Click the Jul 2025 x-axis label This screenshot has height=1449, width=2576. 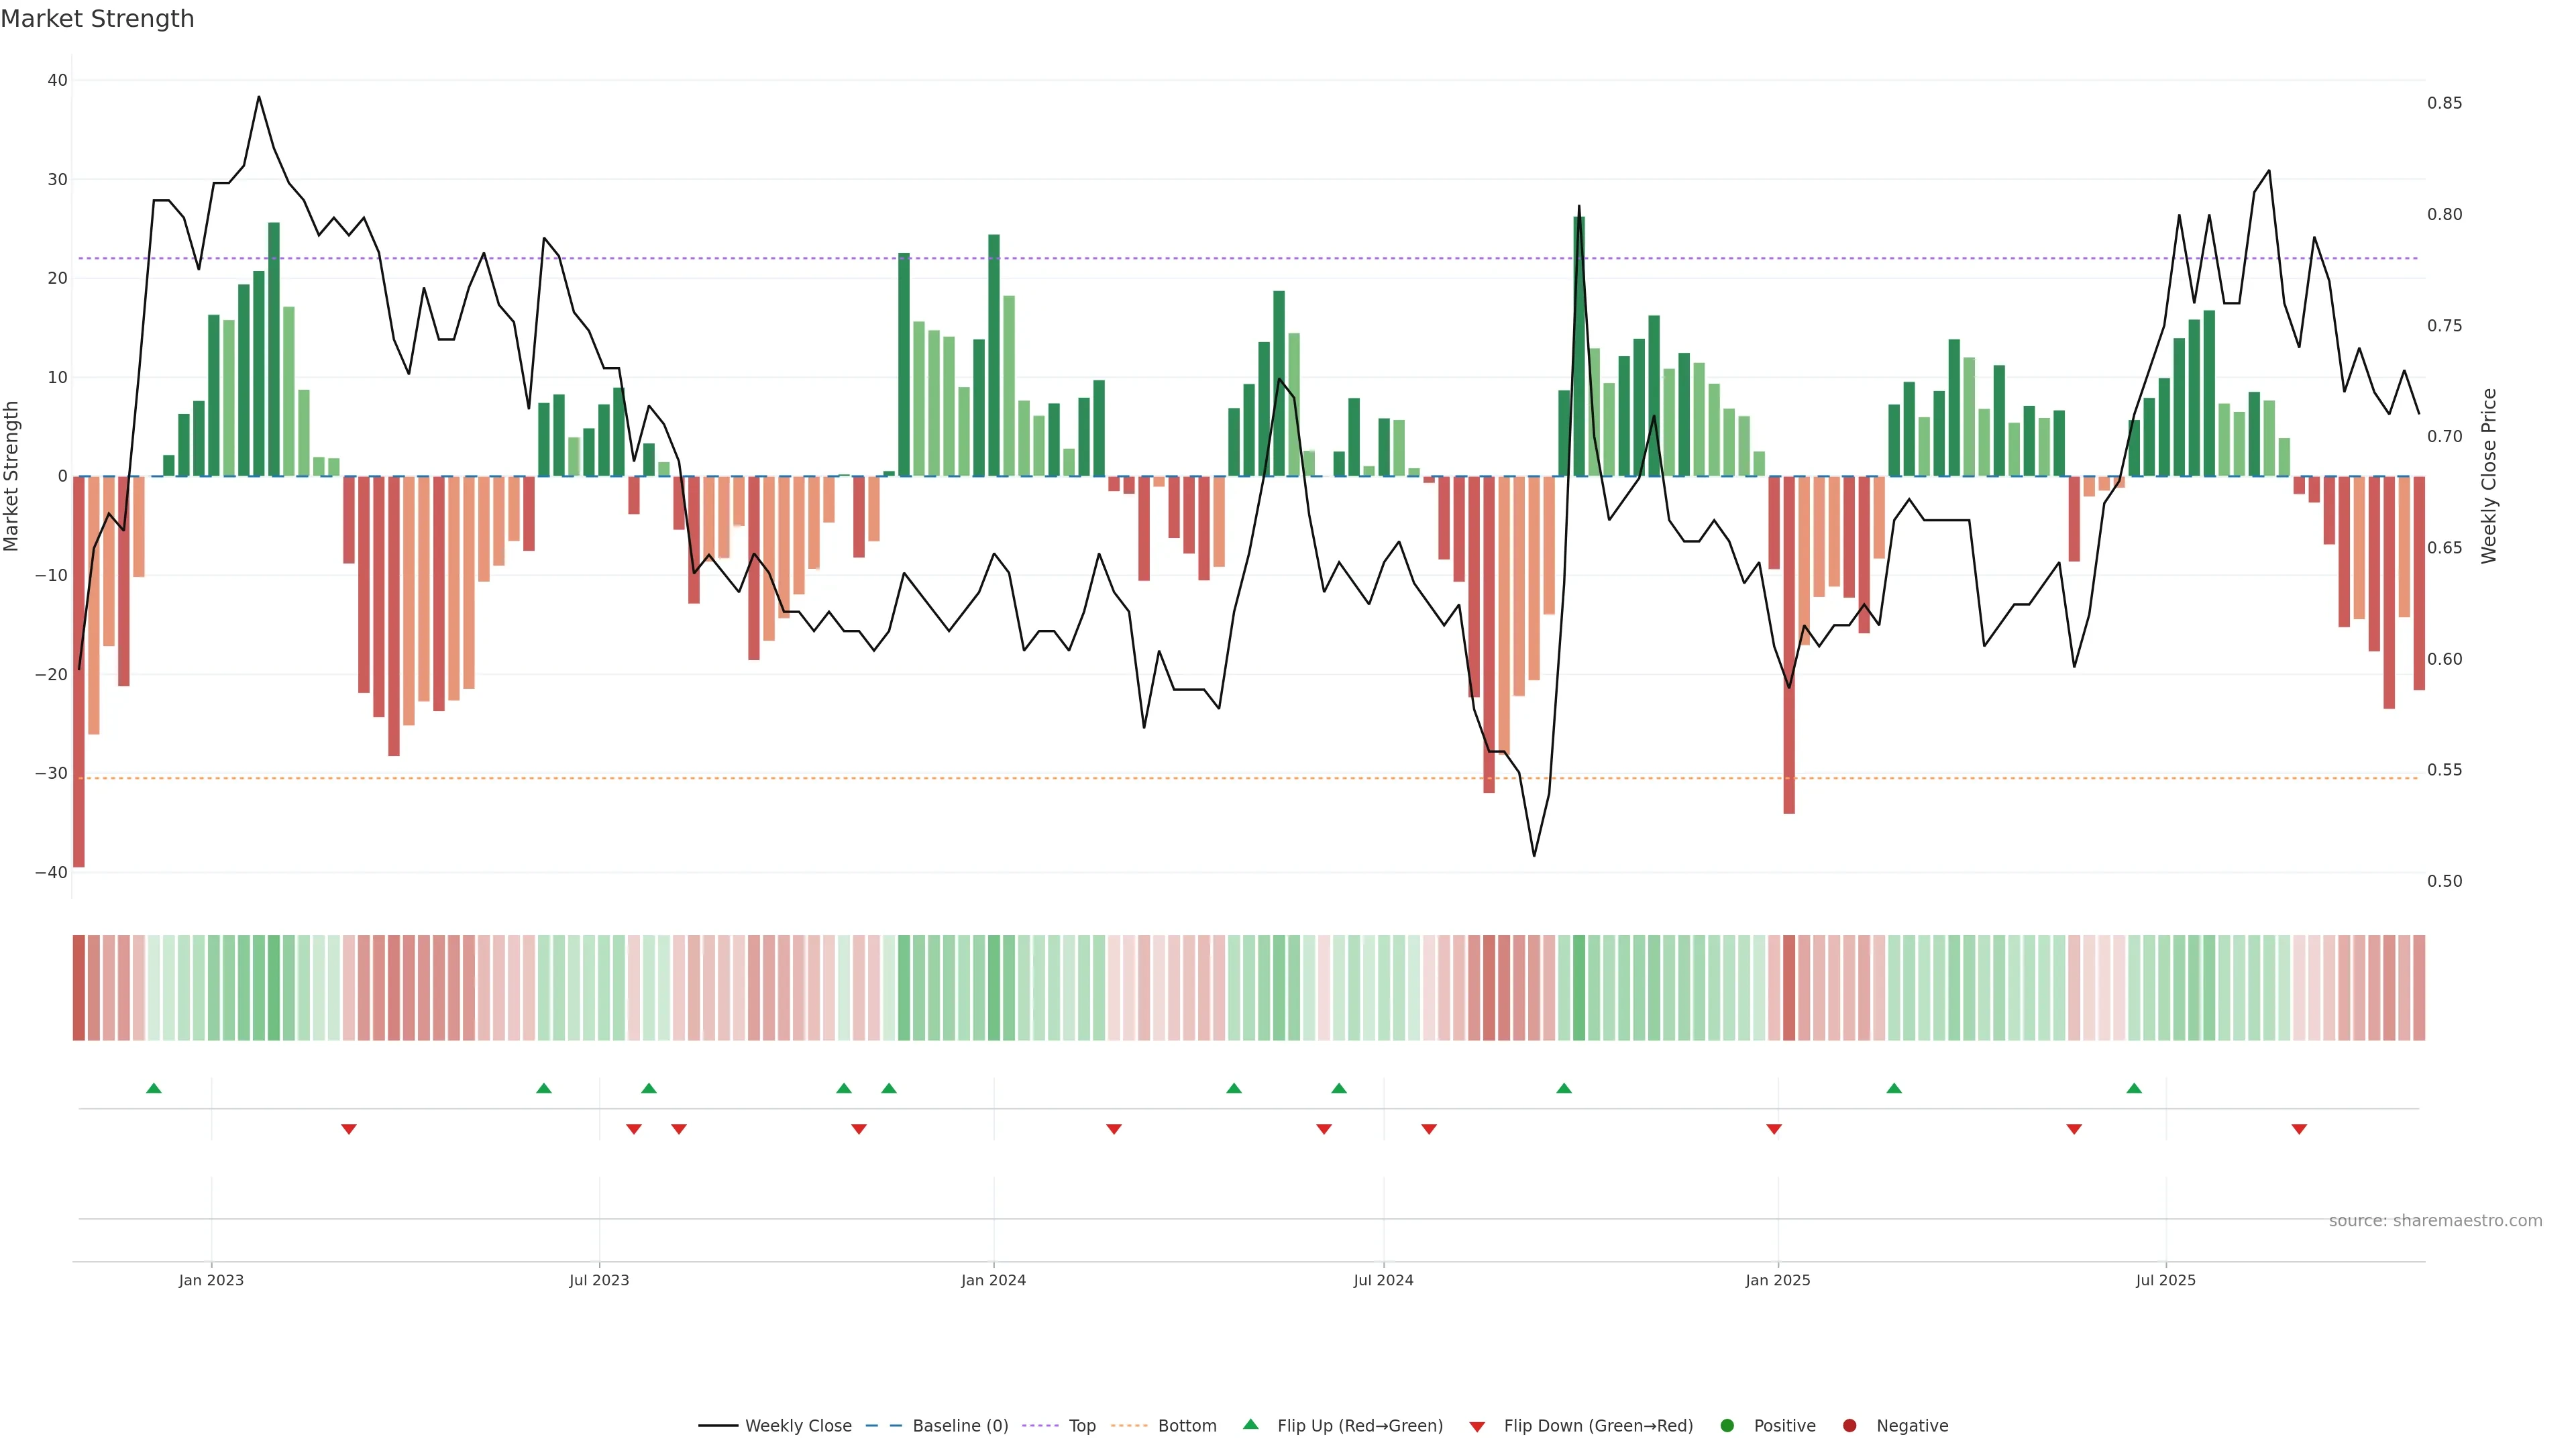pos(2165,1280)
